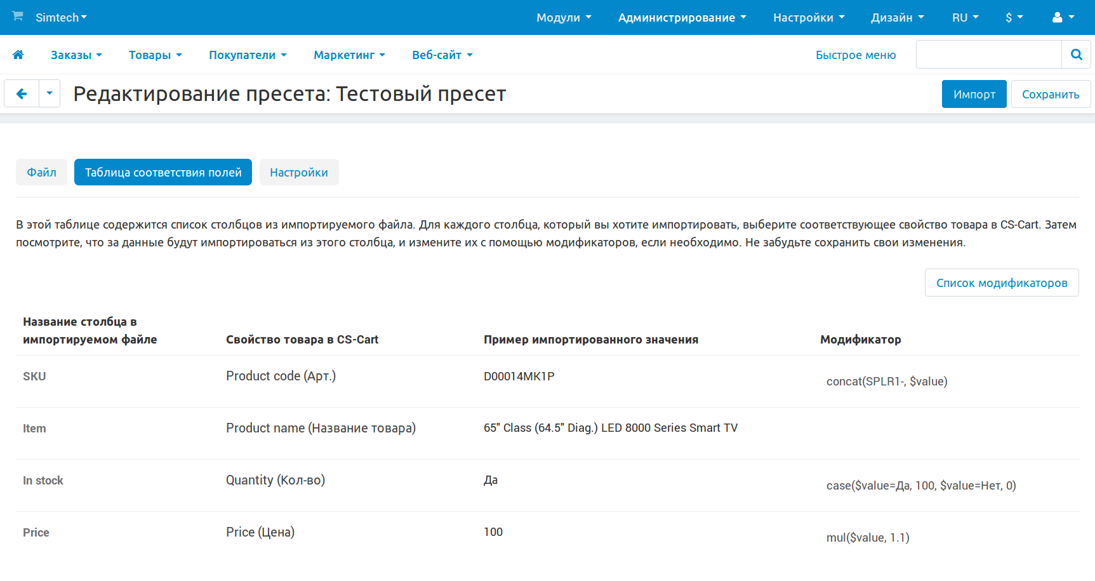The height and width of the screenshot is (581, 1095).
Task: Open the Заказы menu
Action: click(76, 55)
